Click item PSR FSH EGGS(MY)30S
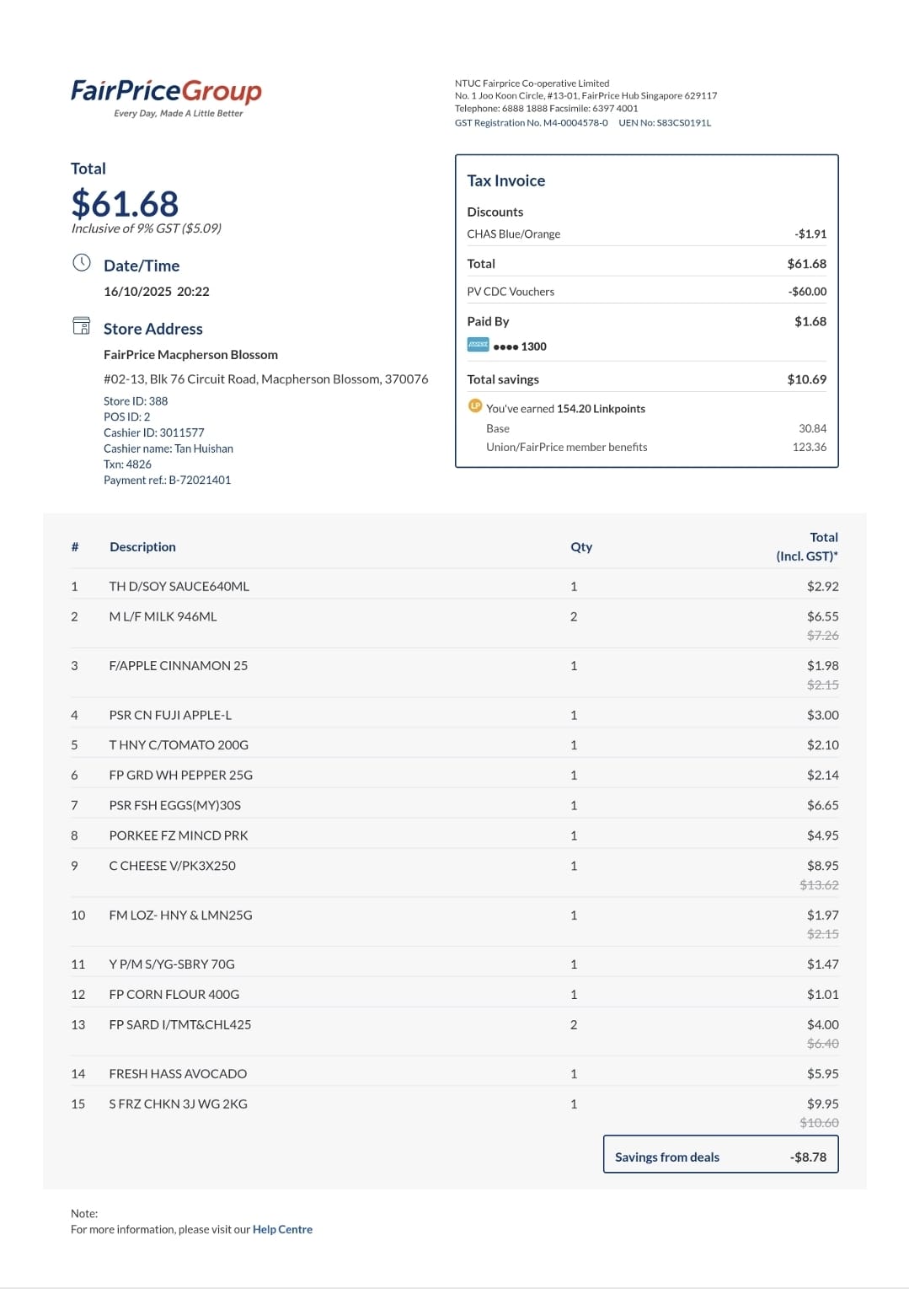 [175, 806]
